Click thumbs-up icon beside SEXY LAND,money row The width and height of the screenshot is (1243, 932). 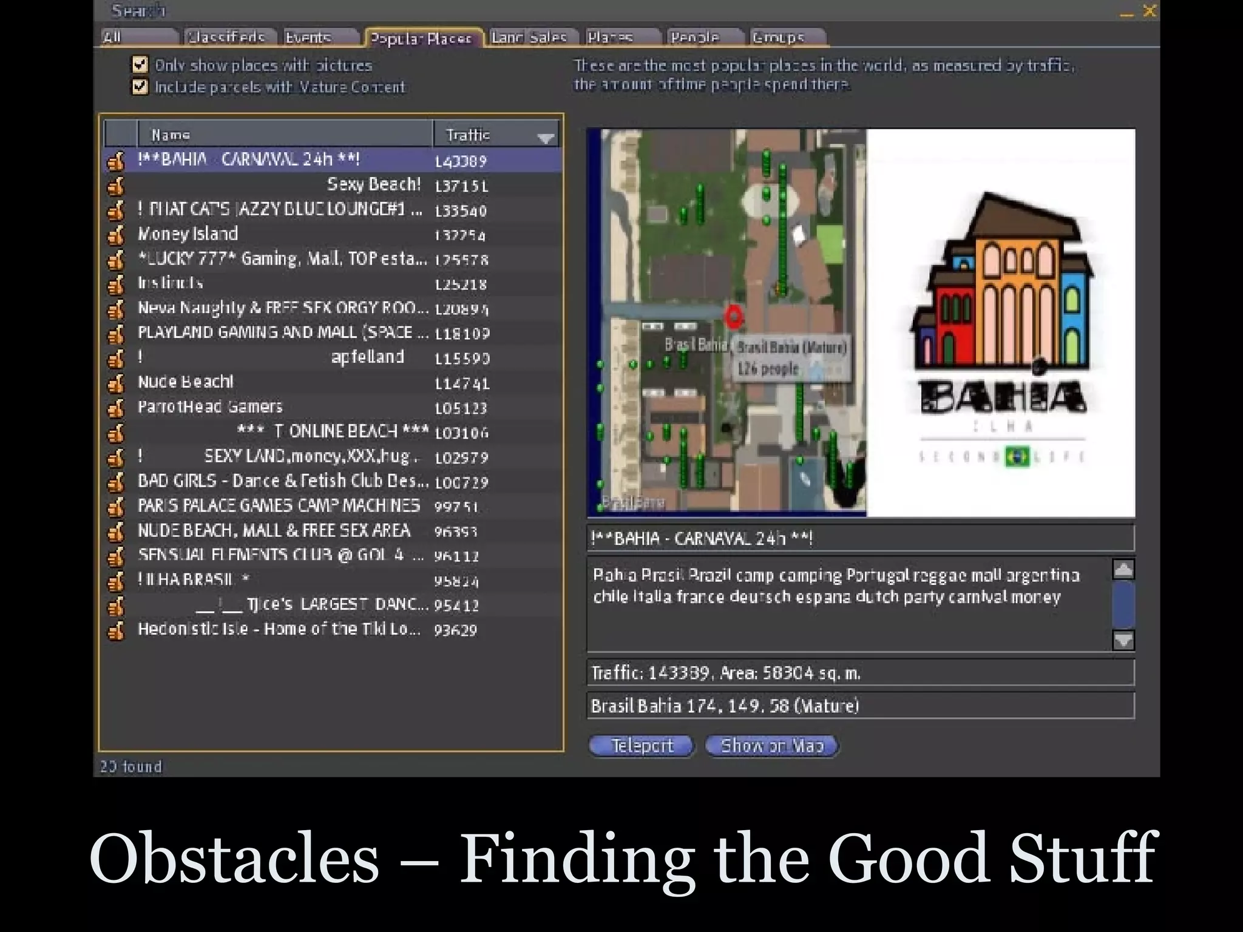pos(116,458)
